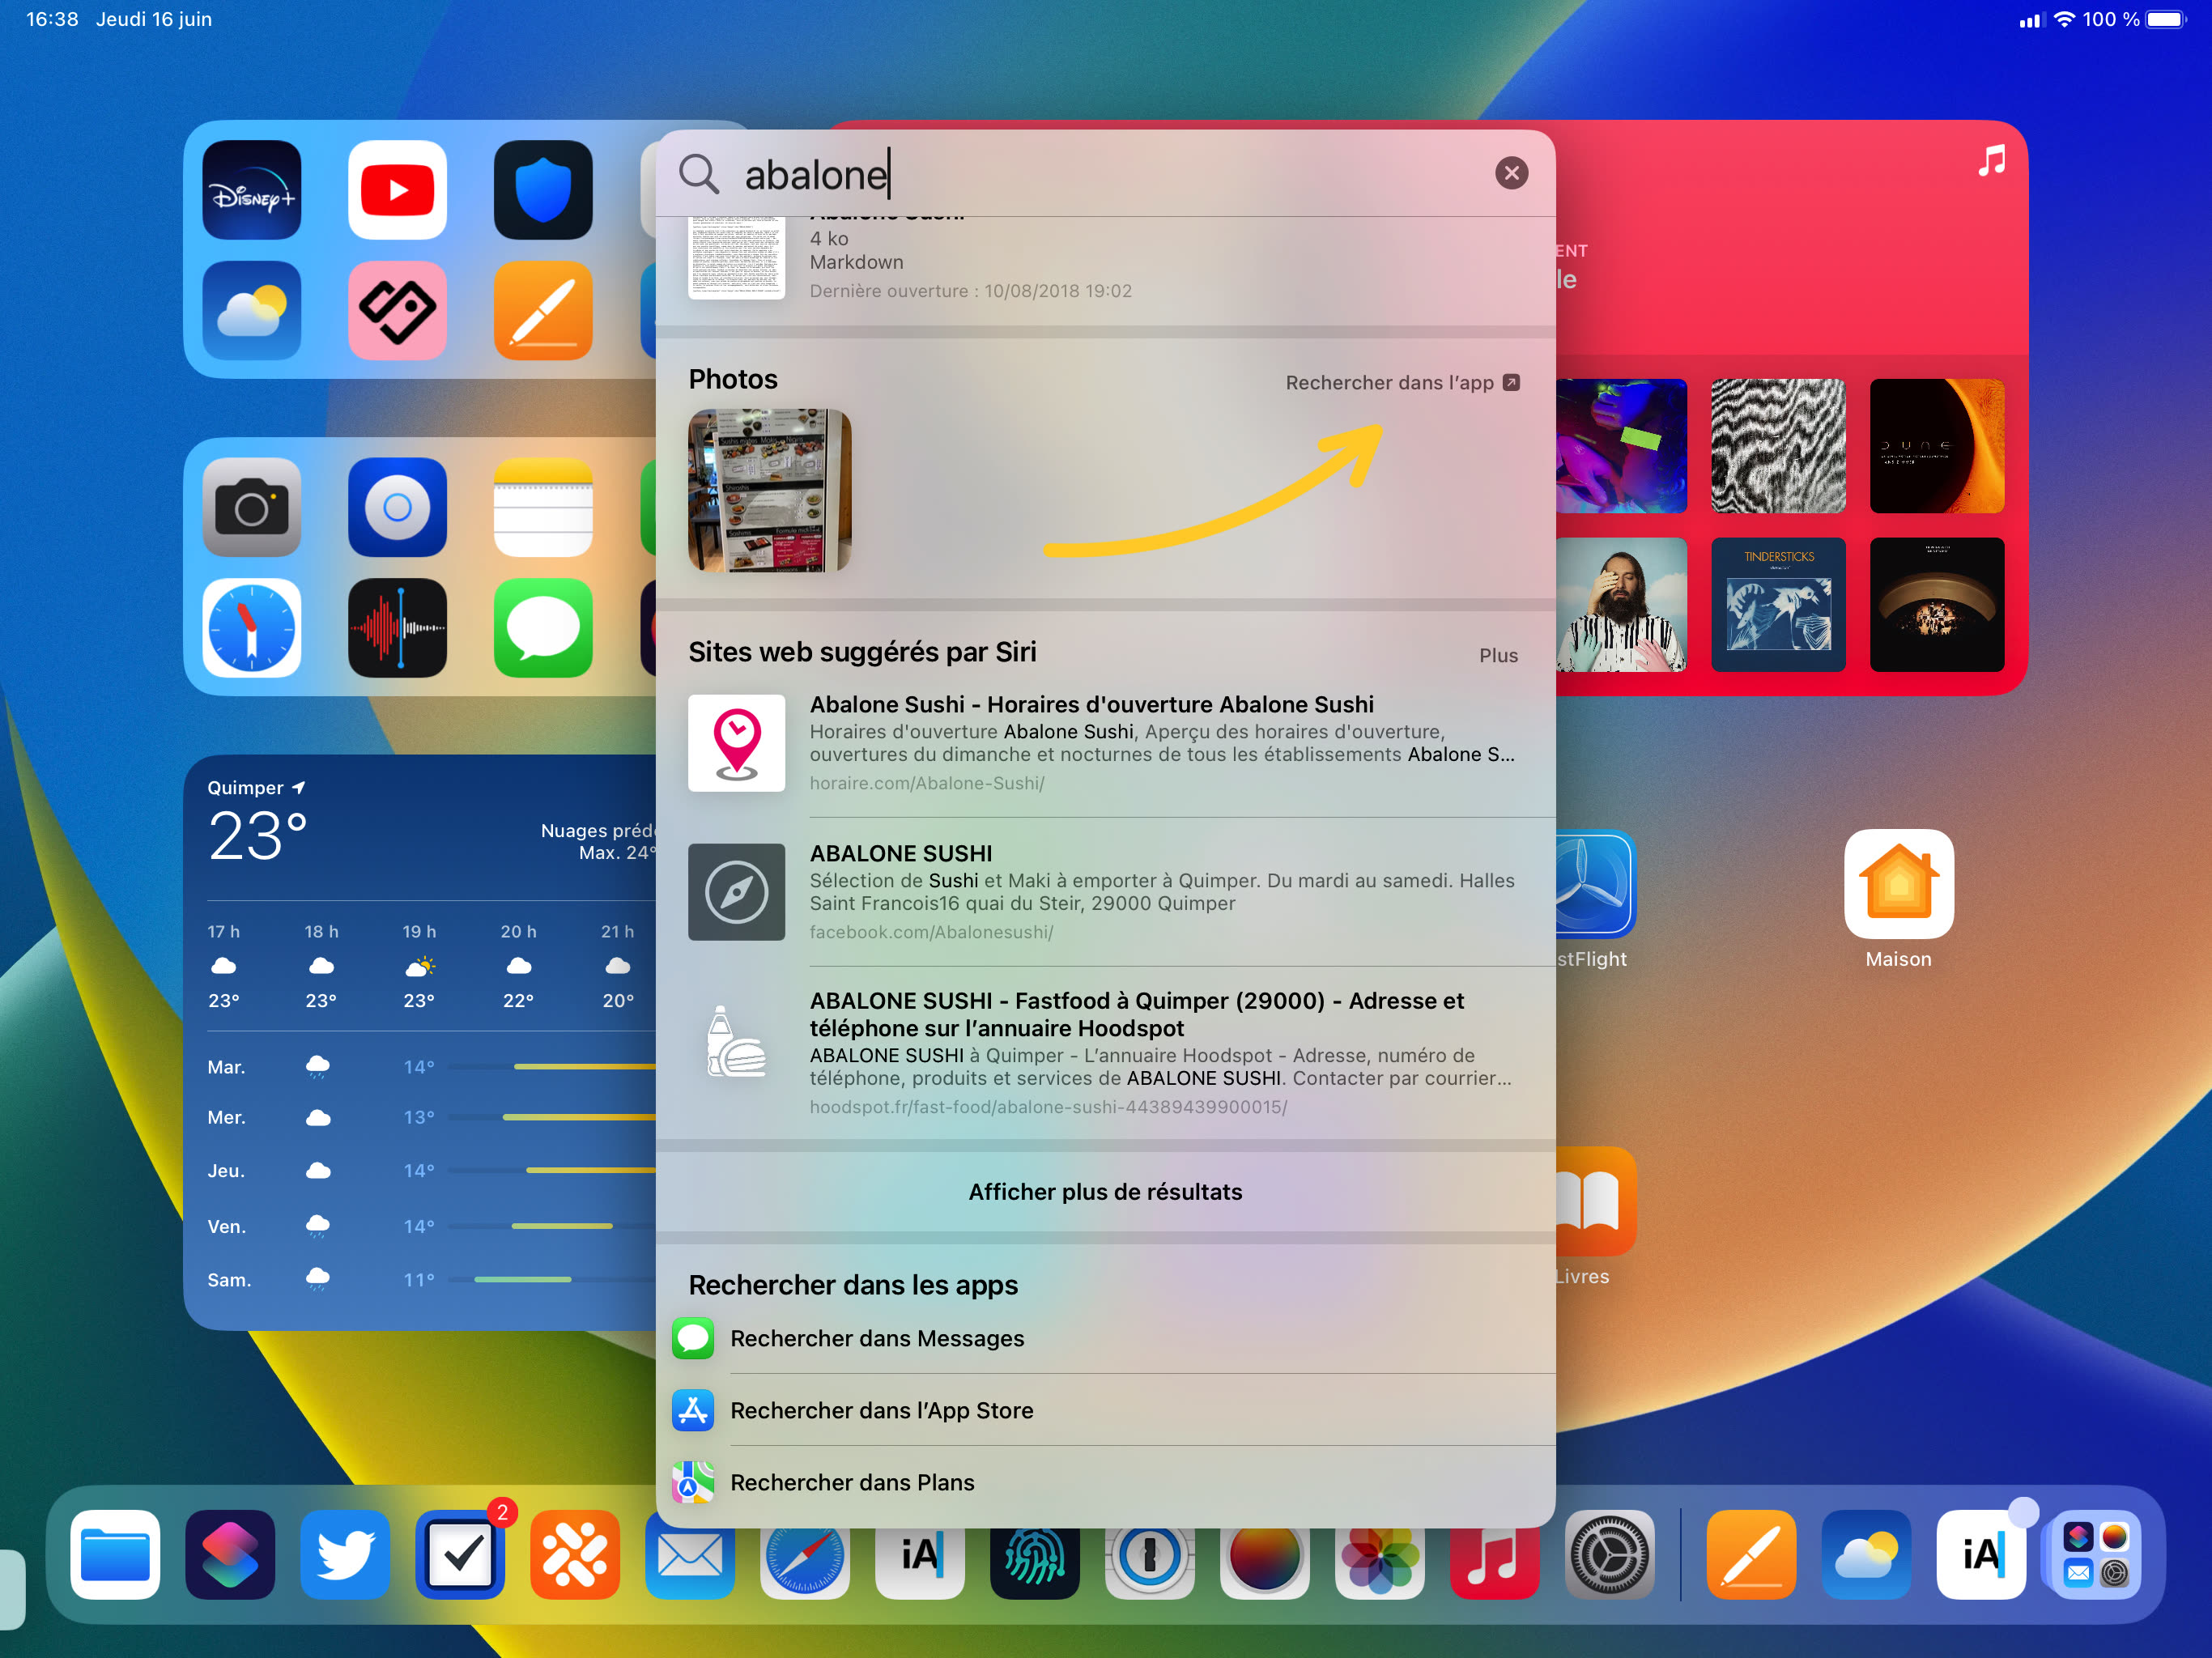Tap the 19 h hourly forecast

coord(419,965)
